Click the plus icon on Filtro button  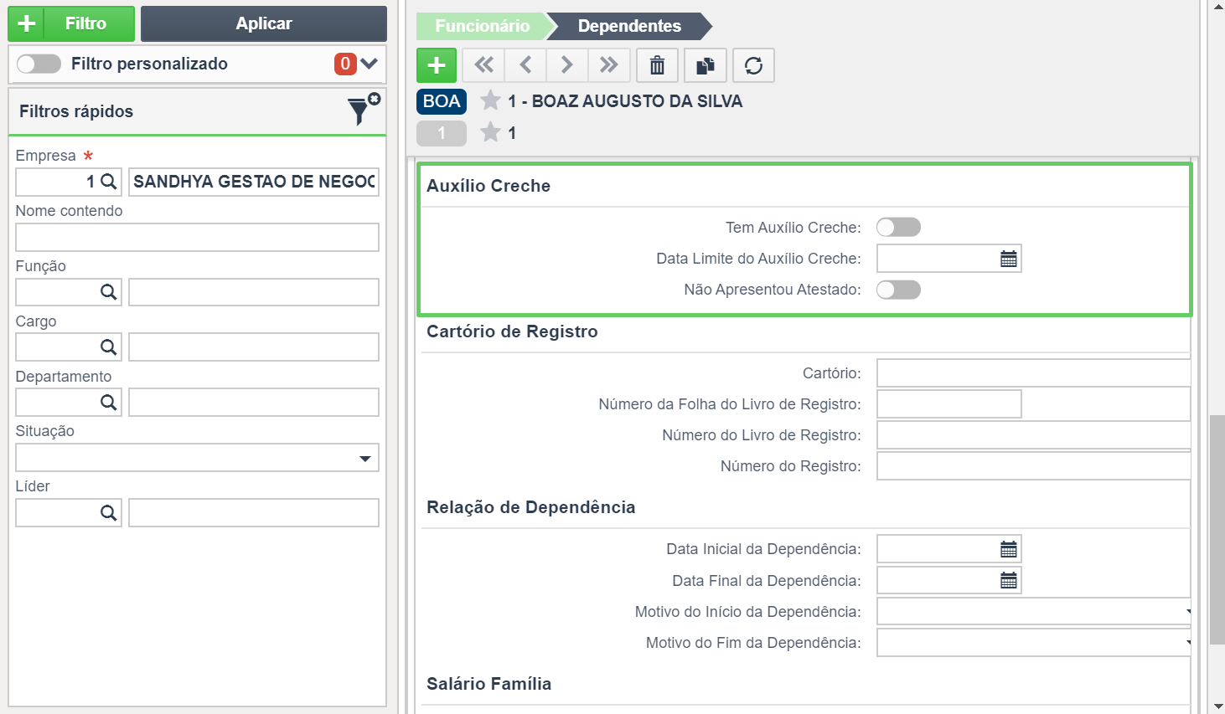(26, 23)
